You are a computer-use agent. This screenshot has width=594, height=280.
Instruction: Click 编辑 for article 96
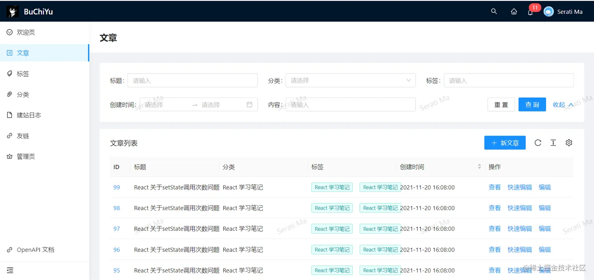[x=544, y=250]
